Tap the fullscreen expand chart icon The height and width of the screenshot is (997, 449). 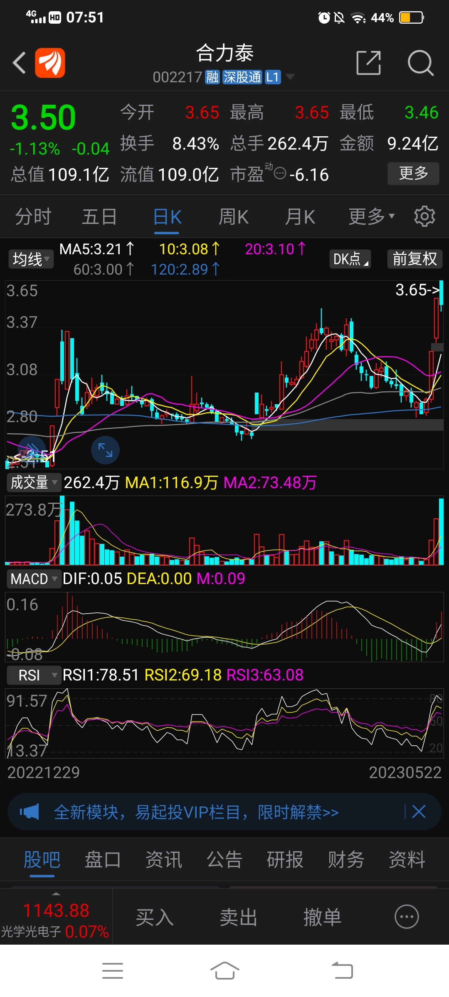tap(105, 450)
